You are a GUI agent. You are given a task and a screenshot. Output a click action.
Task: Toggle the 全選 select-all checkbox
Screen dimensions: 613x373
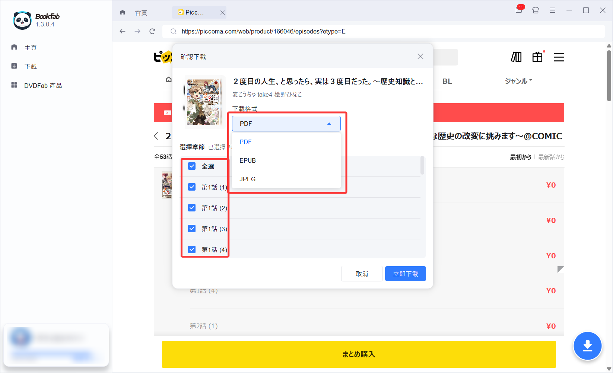pos(192,166)
